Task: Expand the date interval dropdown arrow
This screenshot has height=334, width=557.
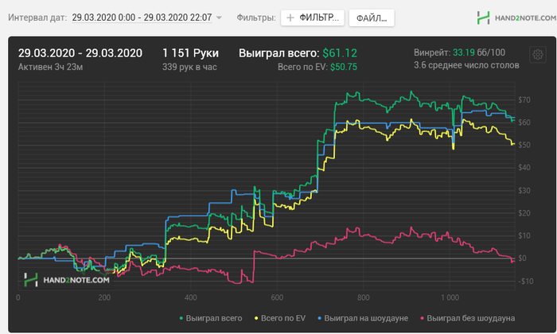Action: pyautogui.click(x=219, y=17)
